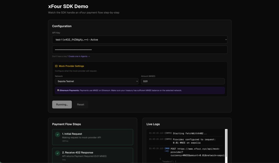Select the '1. Initial Request' step card

click(x=92, y=137)
